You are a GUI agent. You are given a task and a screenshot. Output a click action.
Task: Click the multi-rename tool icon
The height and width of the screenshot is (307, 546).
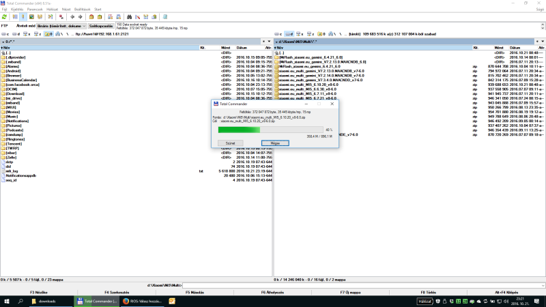pos(138,16)
